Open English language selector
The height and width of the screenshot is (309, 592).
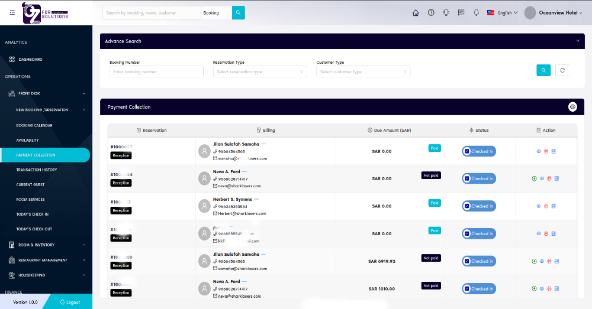point(502,13)
